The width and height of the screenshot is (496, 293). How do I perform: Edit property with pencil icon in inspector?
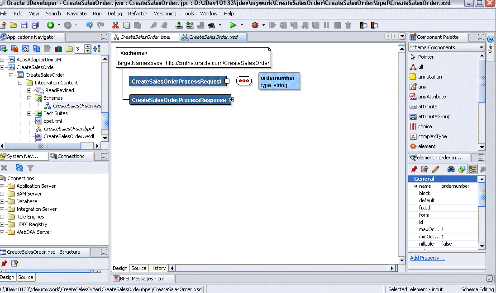(x=435, y=169)
